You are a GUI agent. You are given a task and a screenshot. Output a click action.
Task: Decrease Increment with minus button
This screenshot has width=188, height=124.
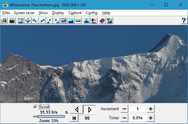pos(124,109)
